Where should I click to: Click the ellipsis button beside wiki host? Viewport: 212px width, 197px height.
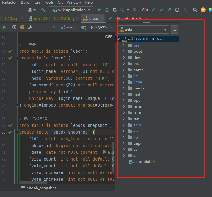[174, 30]
